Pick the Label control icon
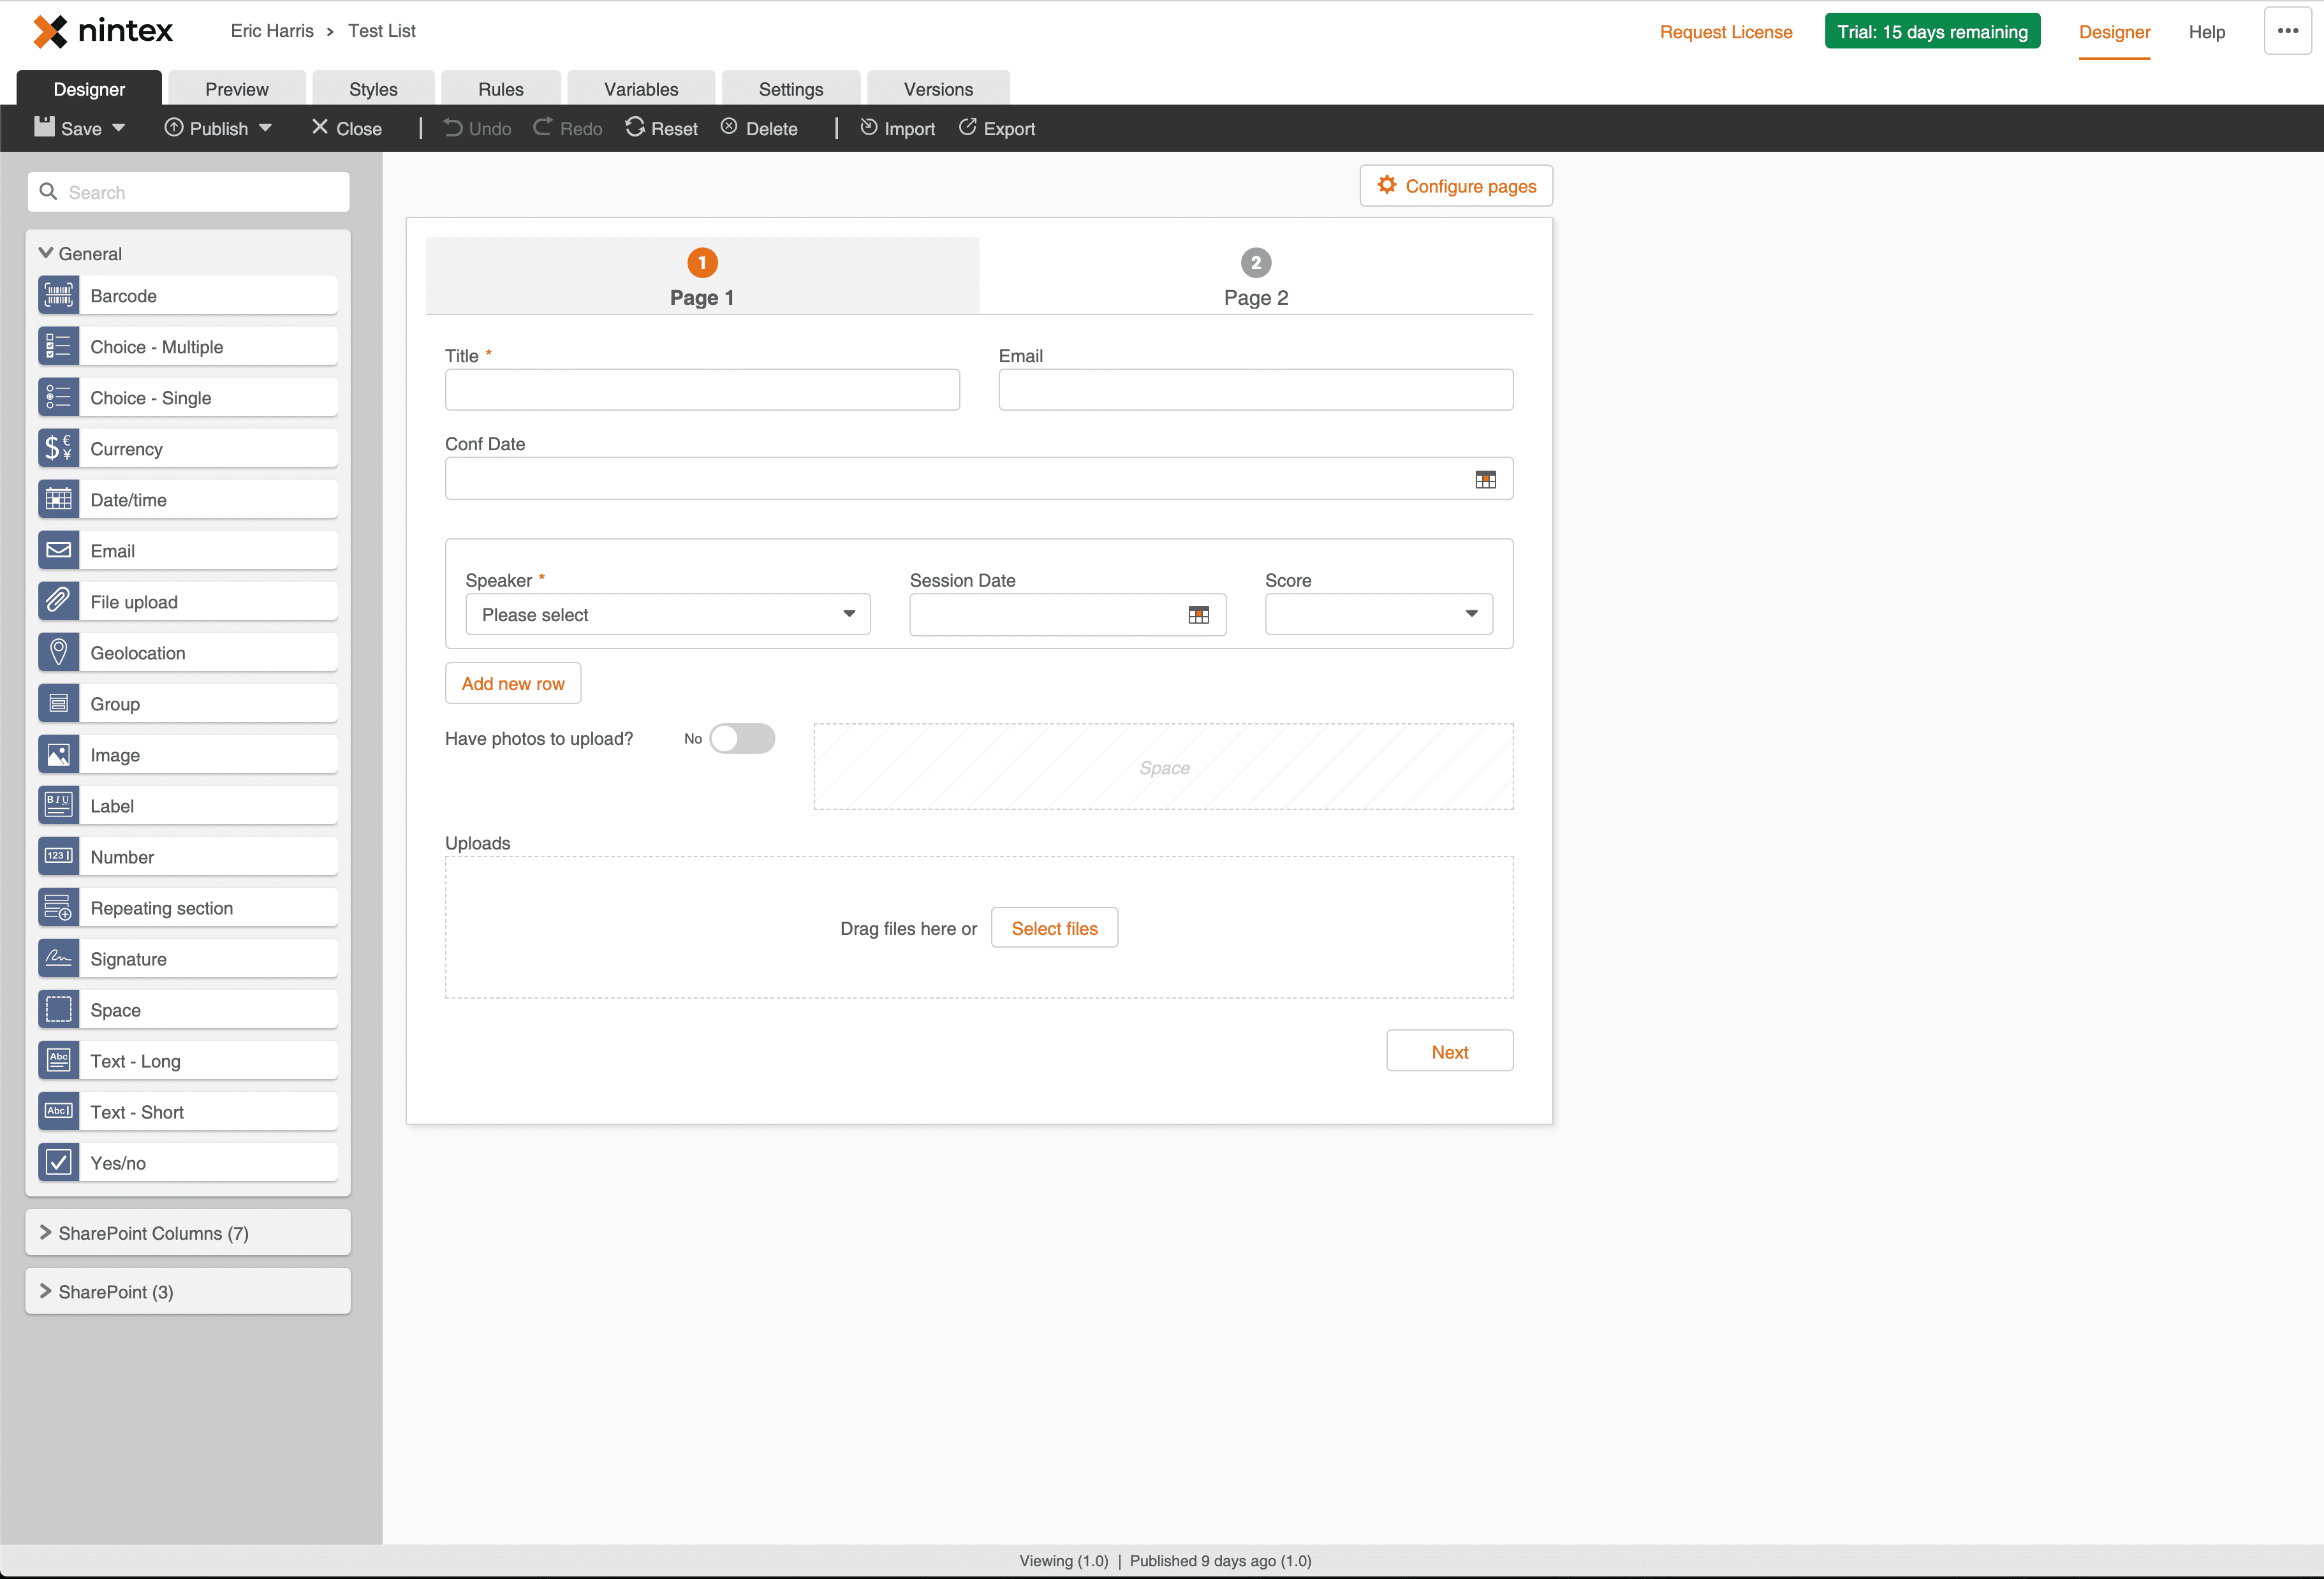The image size is (2324, 1579). [x=59, y=805]
